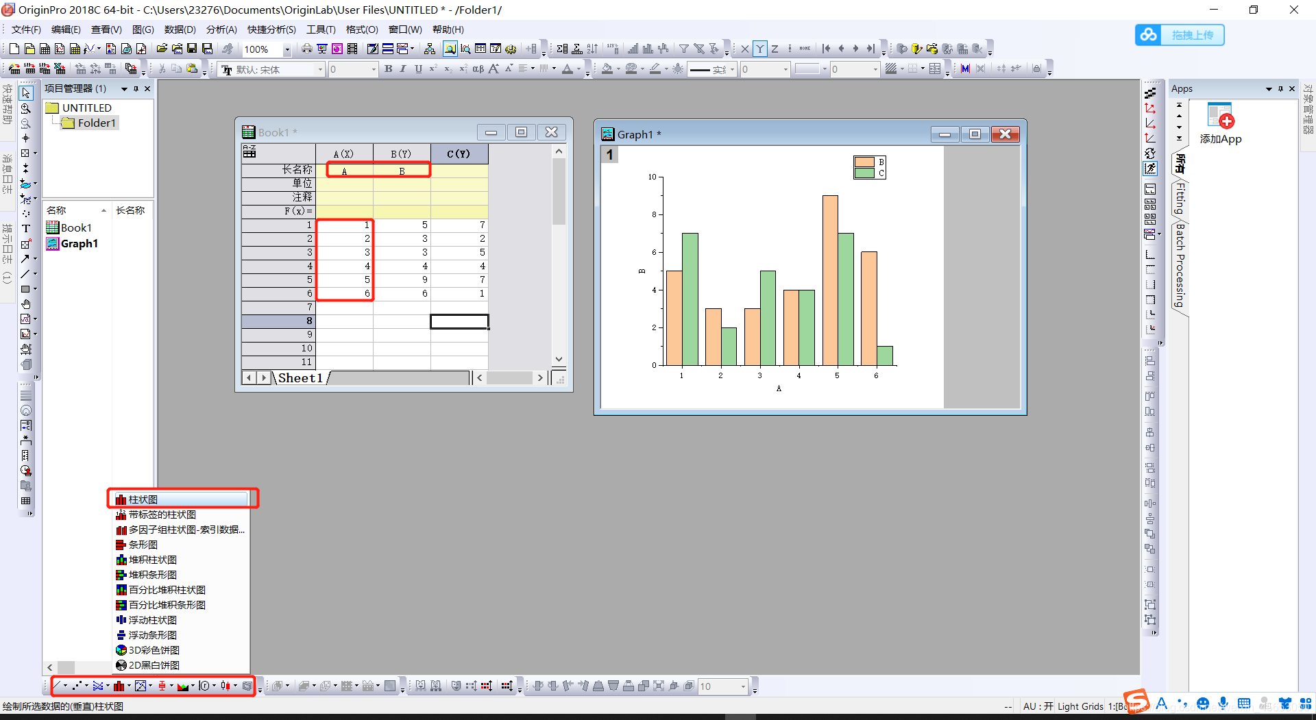The image size is (1316, 720).
Task: Click the fill color paint bucket icon
Action: pos(607,69)
